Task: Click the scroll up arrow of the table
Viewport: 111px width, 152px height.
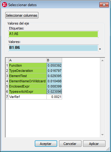Action: click(102, 60)
